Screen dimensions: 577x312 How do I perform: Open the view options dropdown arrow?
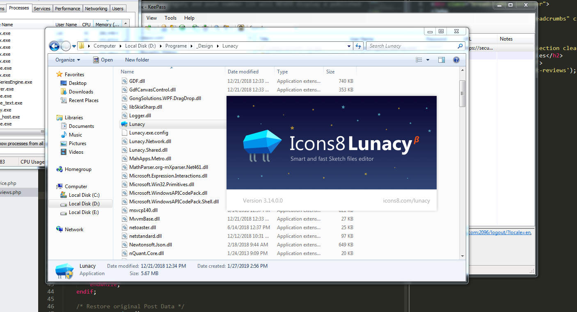pos(428,60)
